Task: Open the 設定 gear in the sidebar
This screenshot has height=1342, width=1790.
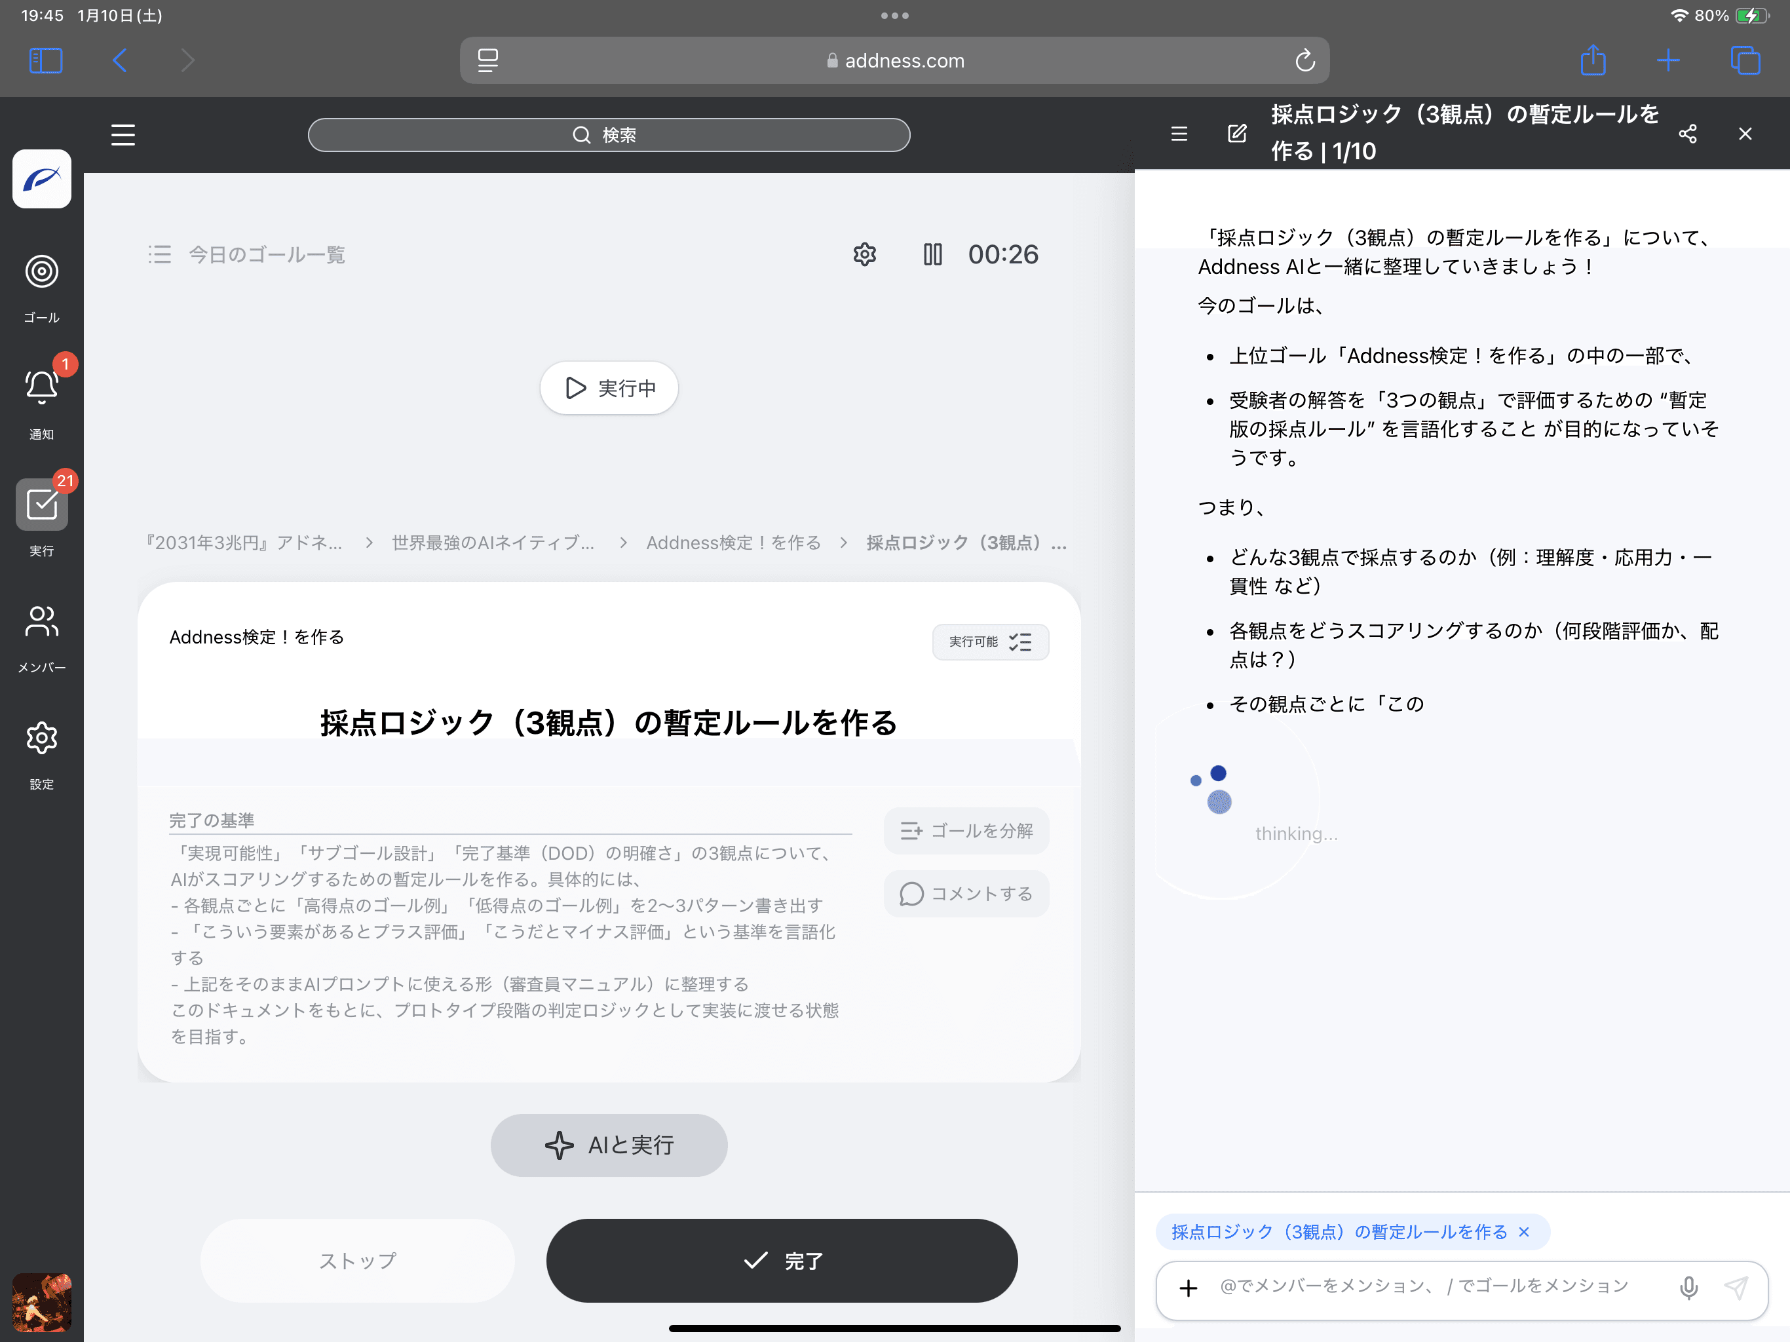Action: tap(41, 738)
